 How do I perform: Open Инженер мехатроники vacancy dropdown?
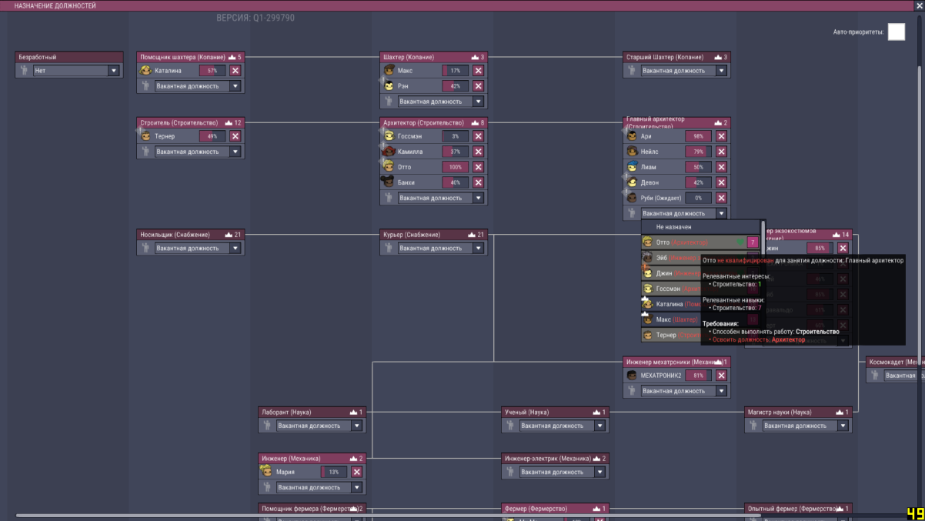[684, 391]
